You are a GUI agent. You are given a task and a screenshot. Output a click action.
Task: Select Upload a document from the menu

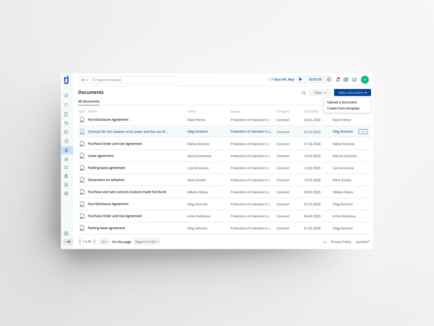341,102
